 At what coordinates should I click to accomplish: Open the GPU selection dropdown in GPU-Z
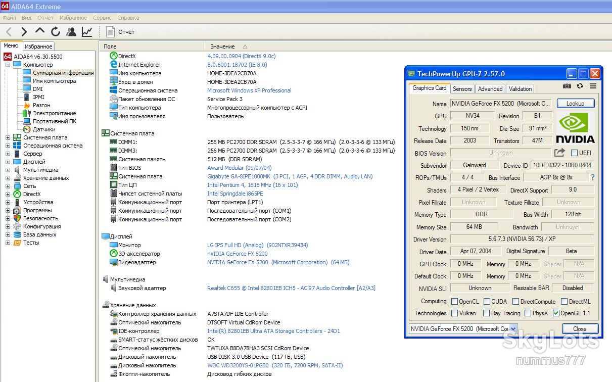pyautogui.click(x=513, y=329)
